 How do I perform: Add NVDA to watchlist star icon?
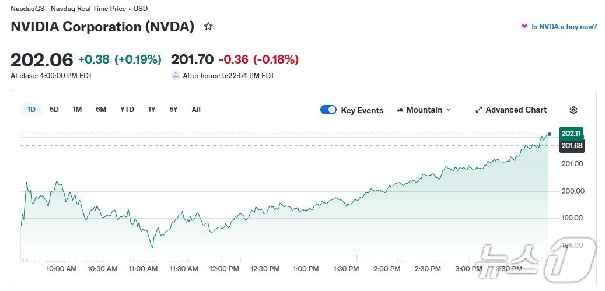(x=208, y=27)
